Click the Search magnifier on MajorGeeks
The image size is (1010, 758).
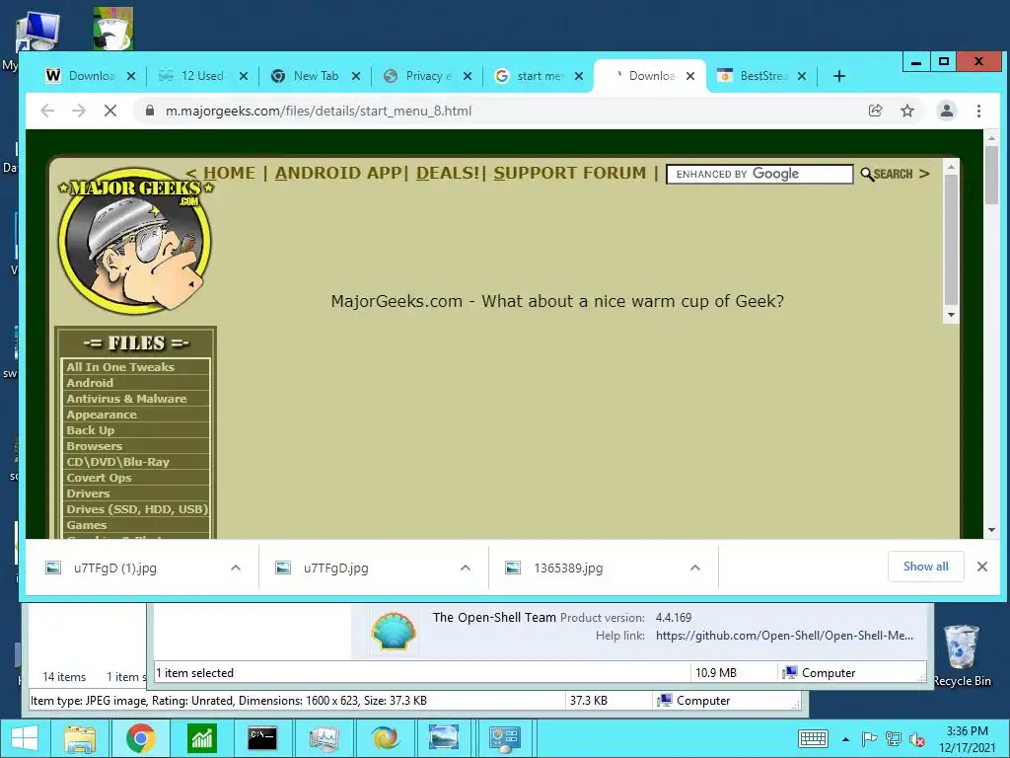tap(887, 174)
